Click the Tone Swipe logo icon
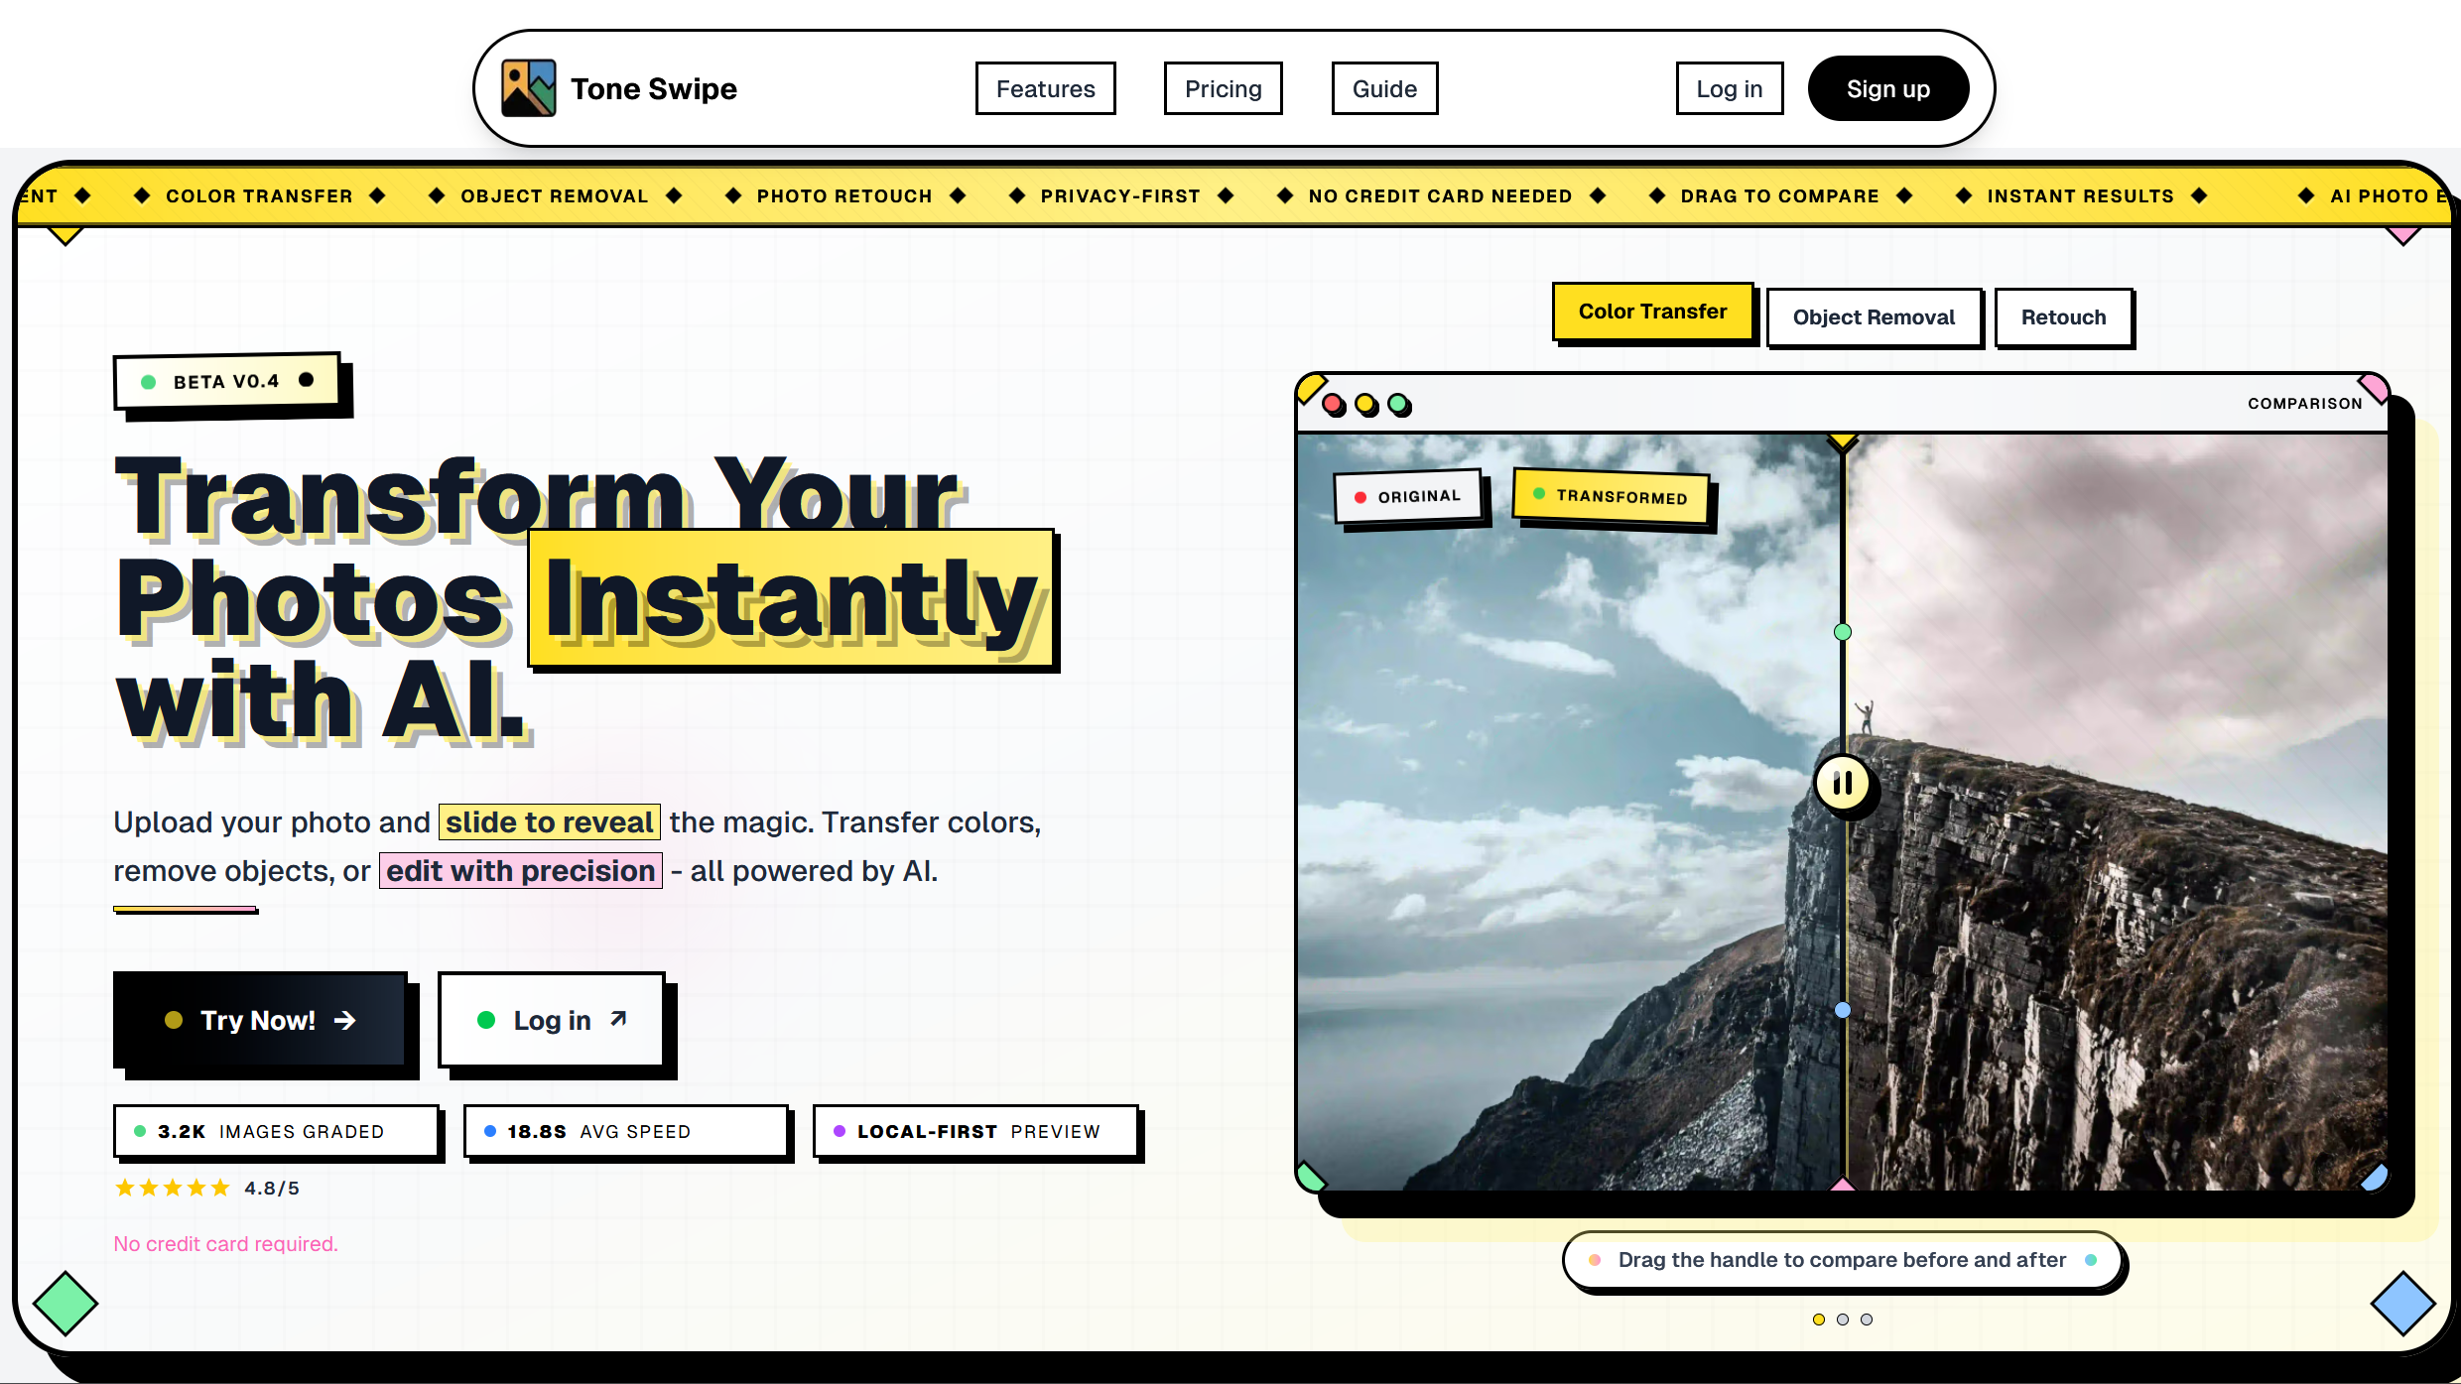The height and width of the screenshot is (1384, 2461). [x=530, y=87]
